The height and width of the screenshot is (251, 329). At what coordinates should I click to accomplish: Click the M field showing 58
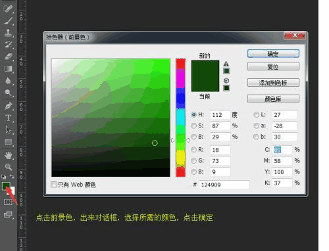tap(282, 161)
